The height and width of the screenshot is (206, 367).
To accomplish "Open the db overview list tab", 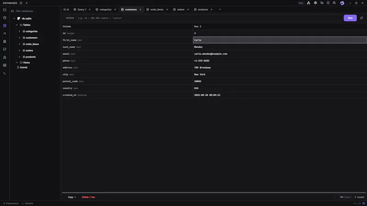I will (66, 10).
